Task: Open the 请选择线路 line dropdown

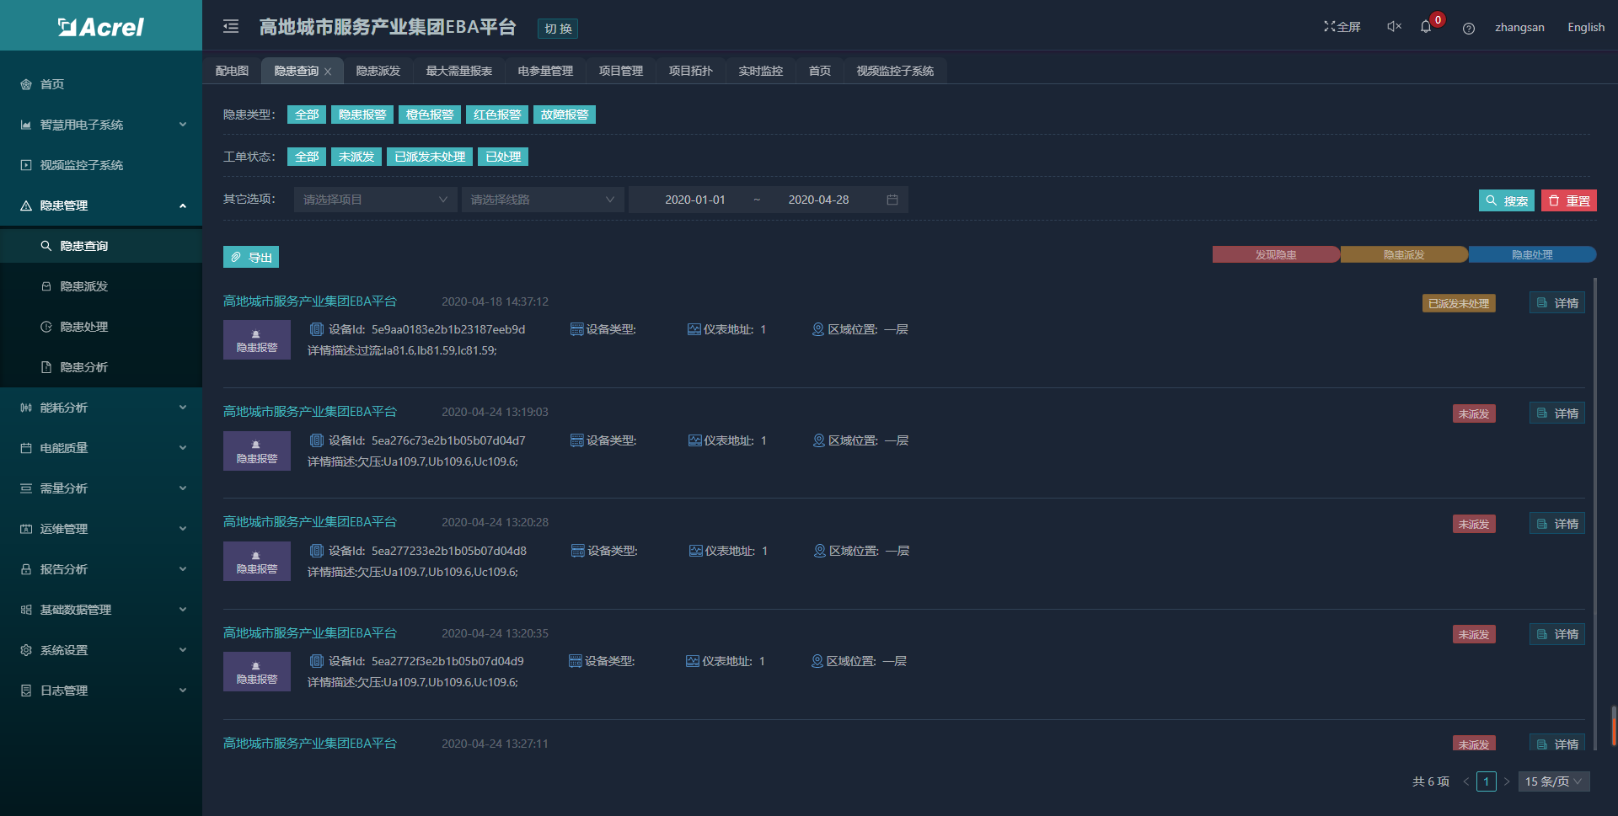Action: (542, 200)
